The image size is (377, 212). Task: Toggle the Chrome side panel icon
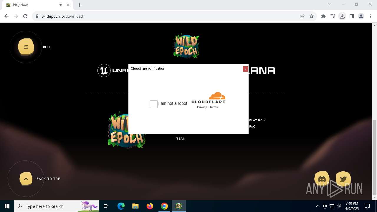pyautogui.click(x=352, y=16)
